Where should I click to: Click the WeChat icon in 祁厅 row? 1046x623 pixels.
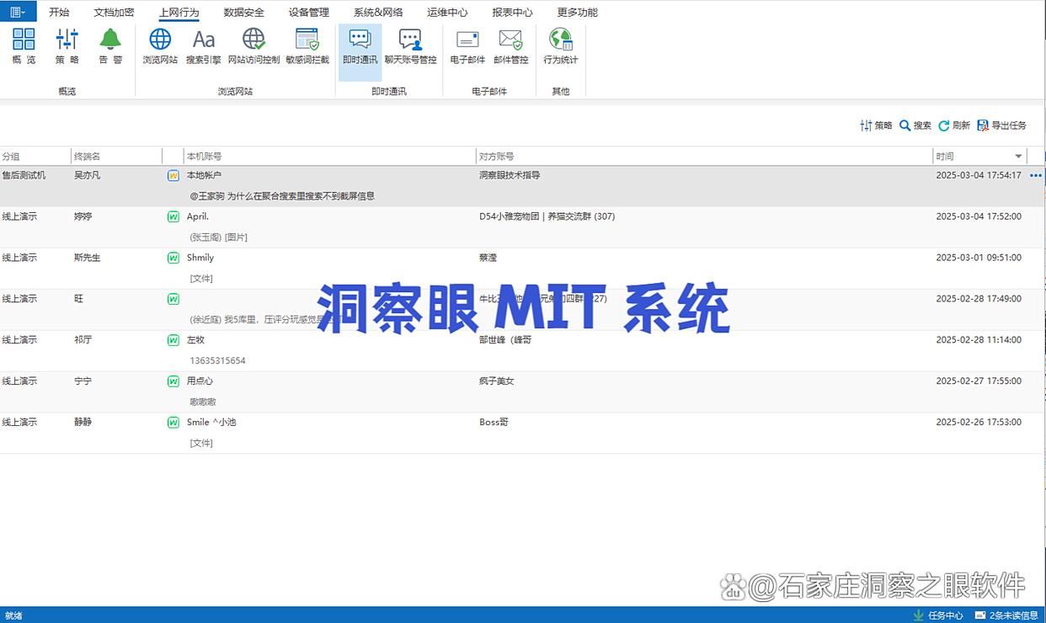tap(173, 341)
